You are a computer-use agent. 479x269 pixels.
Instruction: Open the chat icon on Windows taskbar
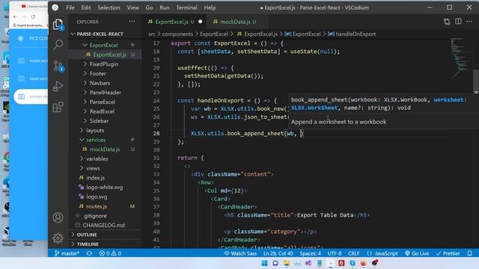coord(275,263)
